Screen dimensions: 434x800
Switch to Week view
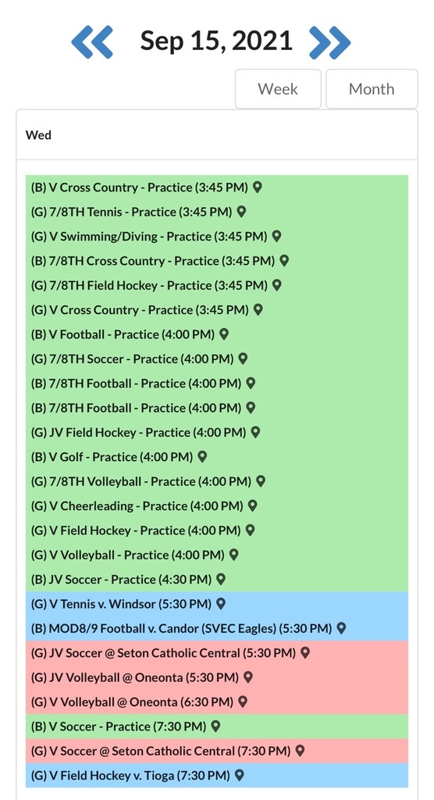click(x=278, y=89)
